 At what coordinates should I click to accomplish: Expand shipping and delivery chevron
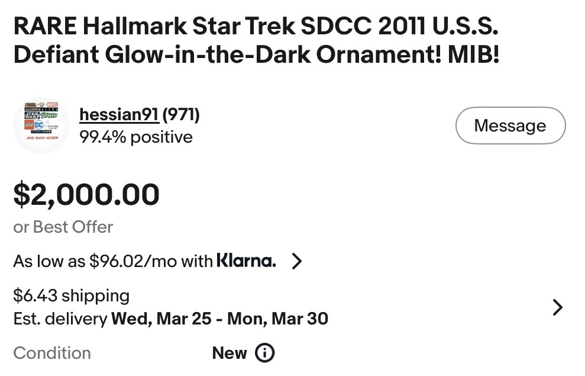pos(557,307)
